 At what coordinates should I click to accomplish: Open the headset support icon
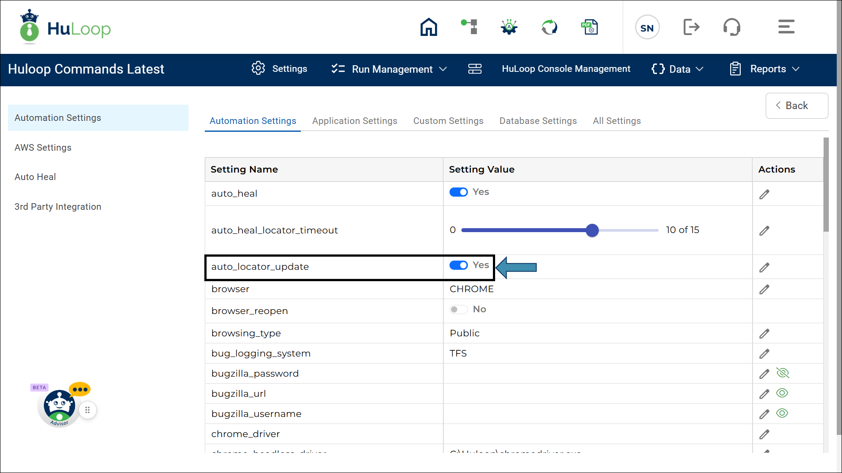click(x=731, y=27)
